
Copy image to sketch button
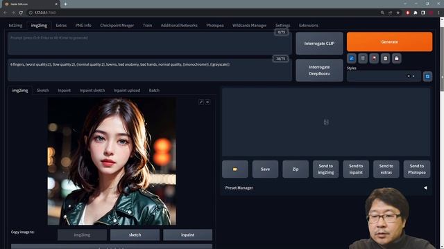click(x=135, y=235)
